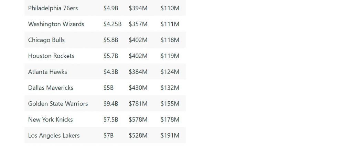The width and height of the screenshot is (344, 148).
Task: Click the Philadelphia 76ers team name
Action: pos(53,8)
